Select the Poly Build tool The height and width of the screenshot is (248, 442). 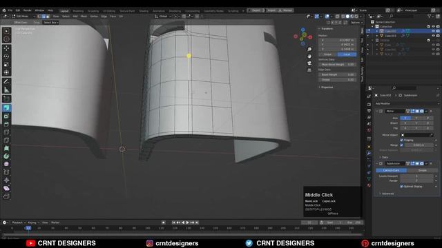coord(6,148)
